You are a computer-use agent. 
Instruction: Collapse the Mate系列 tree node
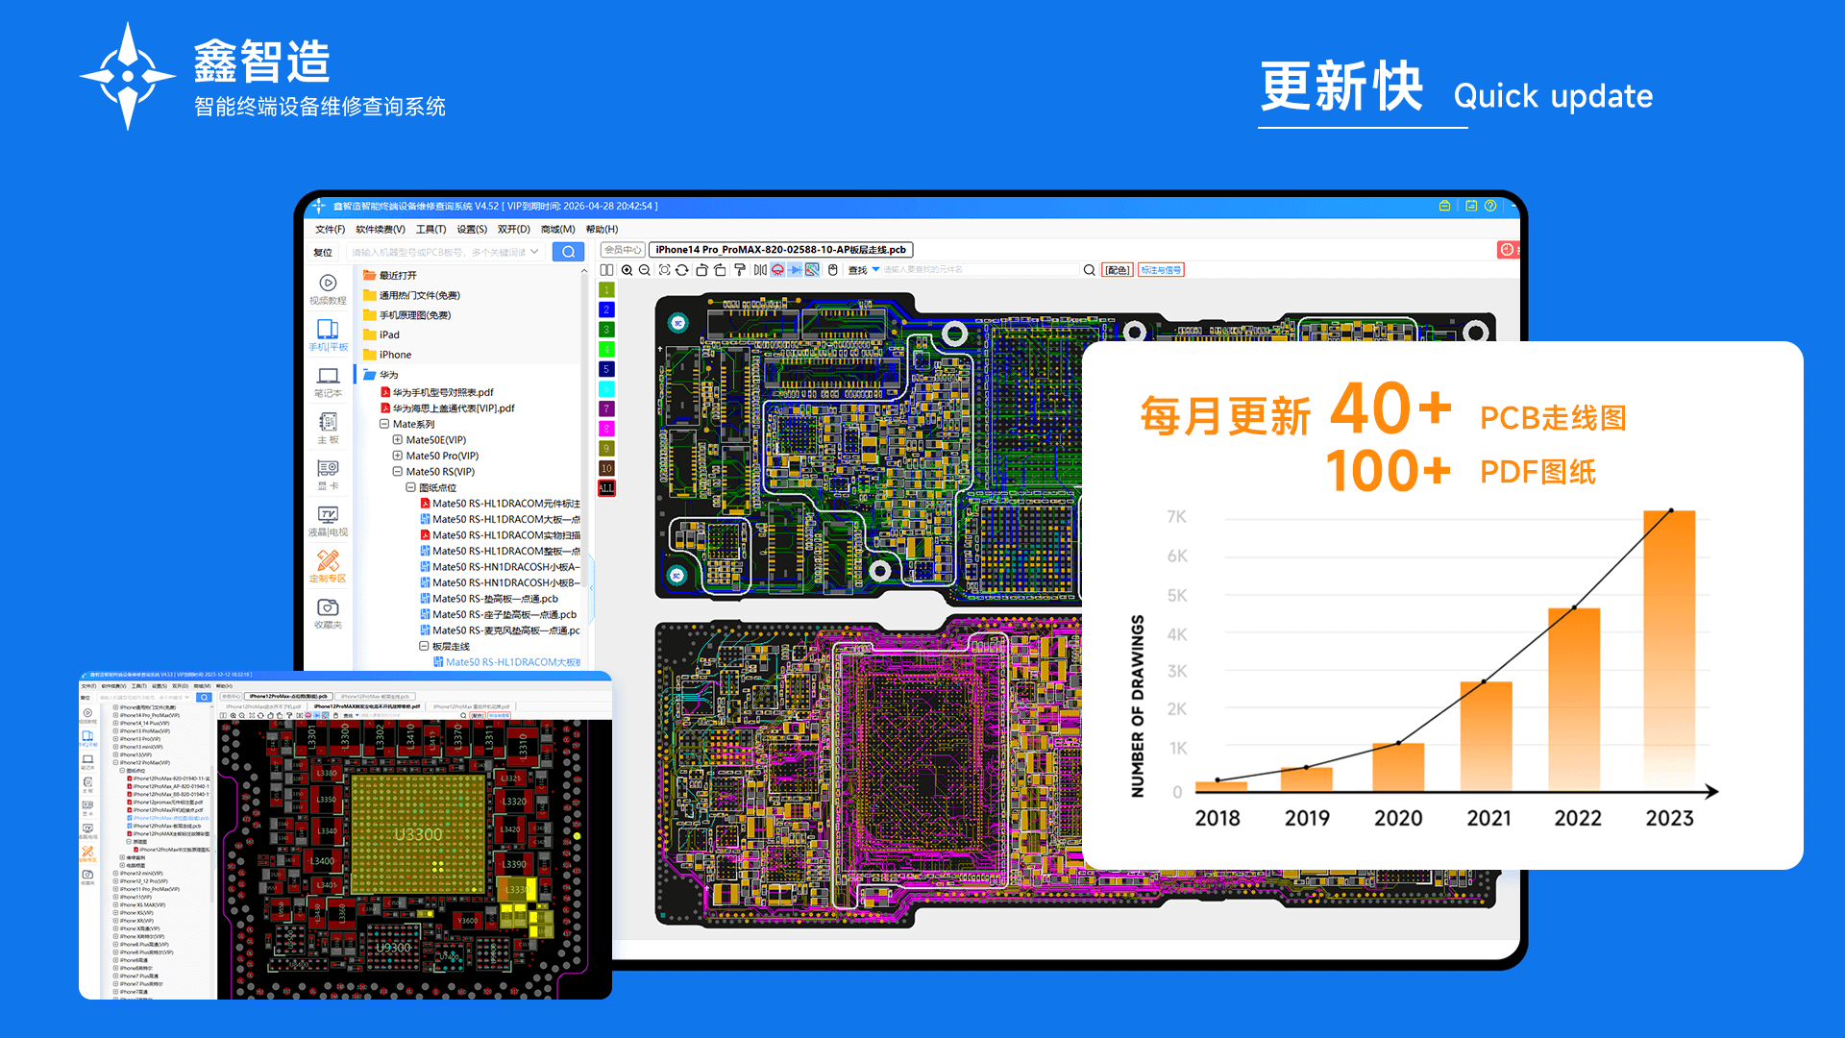point(384,424)
